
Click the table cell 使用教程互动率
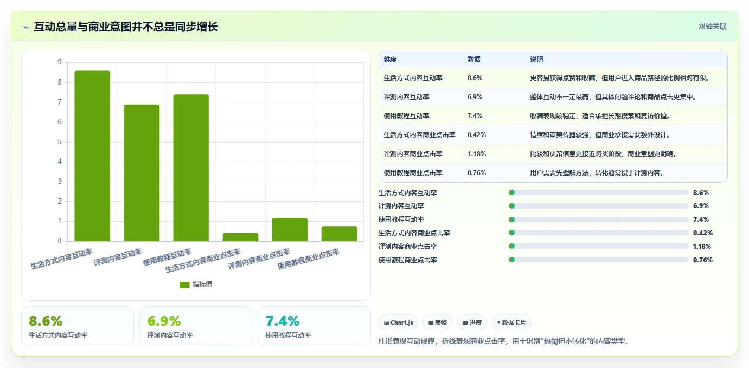click(x=406, y=116)
